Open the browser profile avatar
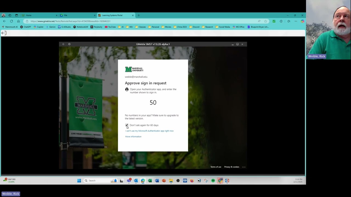Viewport: 351px width, 197px height. pyautogui.click(x=4, y=15)
